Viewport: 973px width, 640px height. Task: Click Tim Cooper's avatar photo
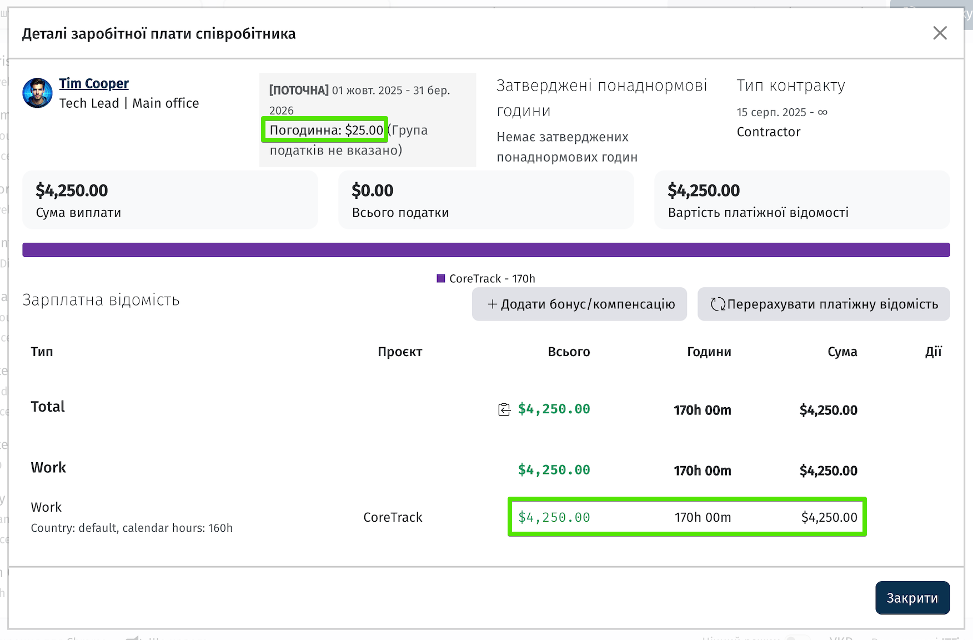click(37, 93)
